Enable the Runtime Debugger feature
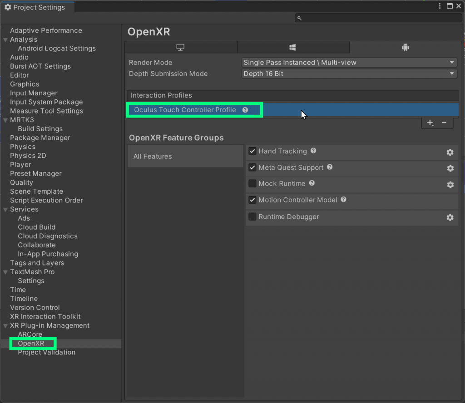 [252, 216]
